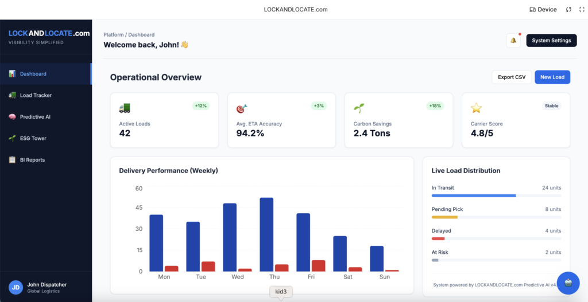588x302 pixels.
Task: Click the truck icon on Active Loads card
Action: (125, 108)
